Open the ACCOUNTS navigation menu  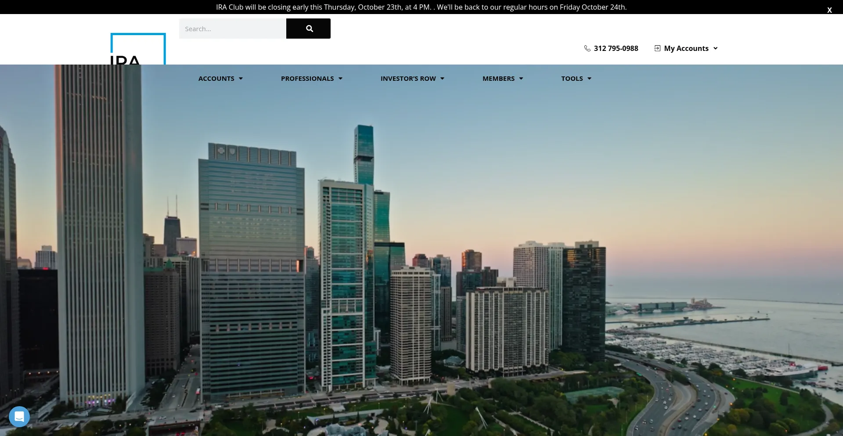(x=216, y=79)
